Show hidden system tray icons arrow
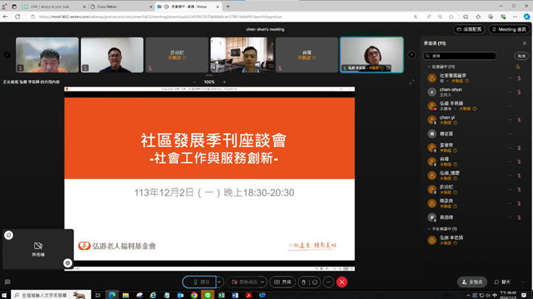Viewport: 533px width, 299px height. [468, 295]
